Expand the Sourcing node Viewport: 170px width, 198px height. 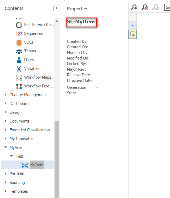(5, 182)
